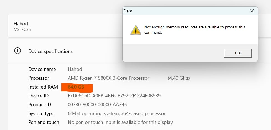Image resolution: width=271 pixels, height=130 pixels.
Task: Select the Hahod title in the top card
Action: (x=21, y=23)
